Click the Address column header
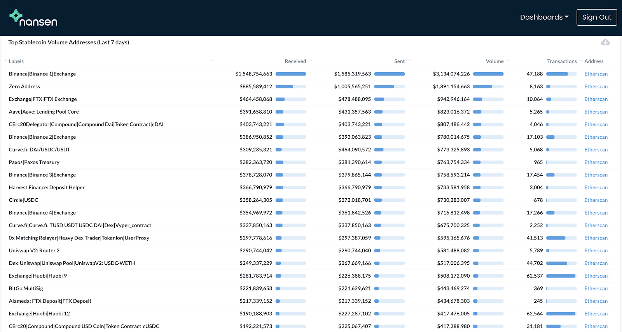 pos(594,61)
